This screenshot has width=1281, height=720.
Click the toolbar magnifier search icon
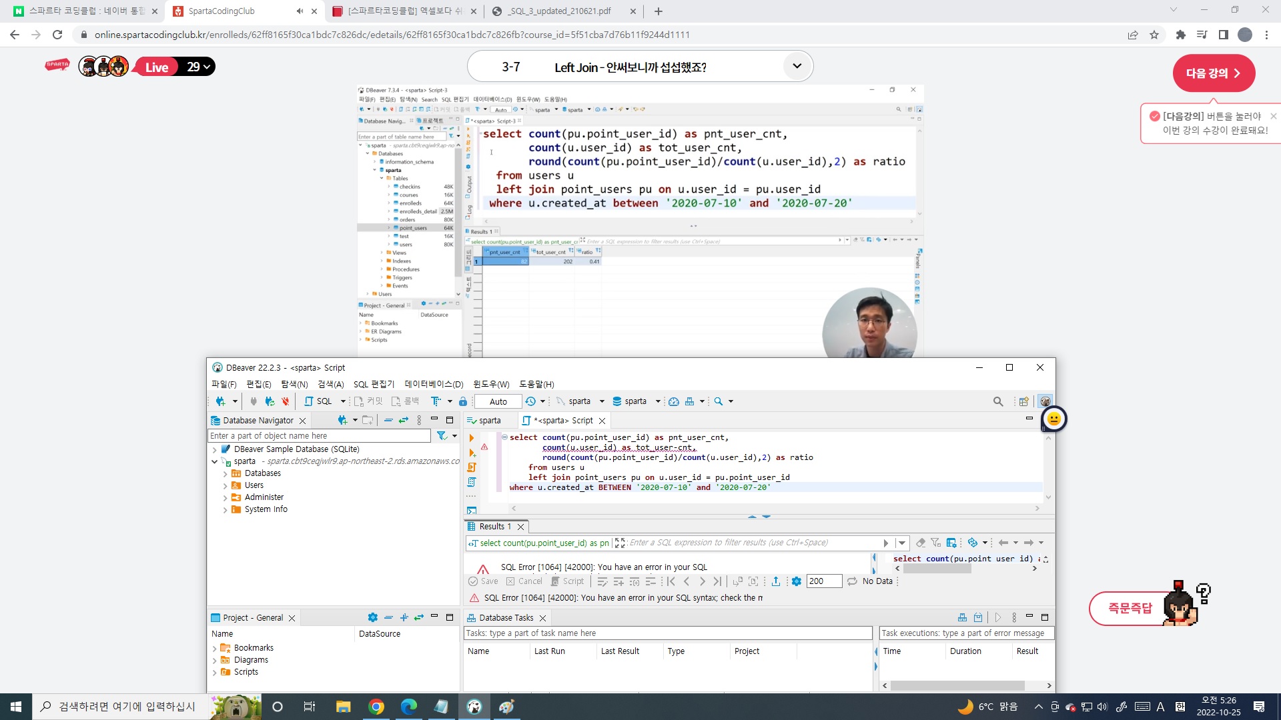point(719,401)
